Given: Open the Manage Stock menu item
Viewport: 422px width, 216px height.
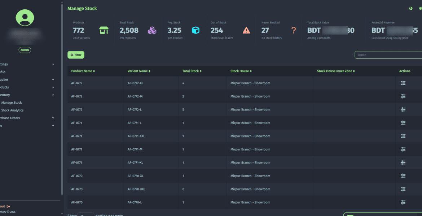Looking at the screenshot, I should point(12,103).
